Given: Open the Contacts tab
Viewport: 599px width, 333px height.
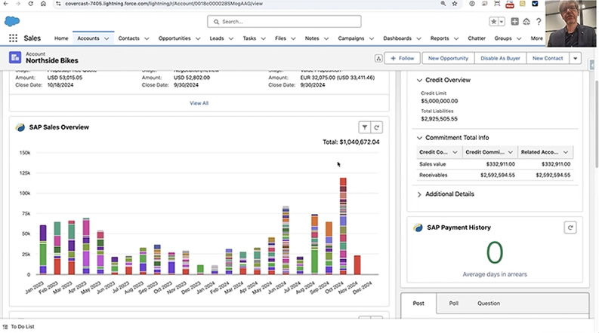Looking at the screenshot, I should click(128, 38).
